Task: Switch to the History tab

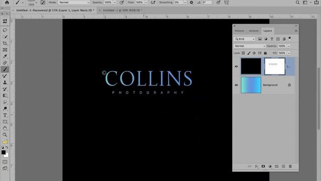Action: point(239,31)
